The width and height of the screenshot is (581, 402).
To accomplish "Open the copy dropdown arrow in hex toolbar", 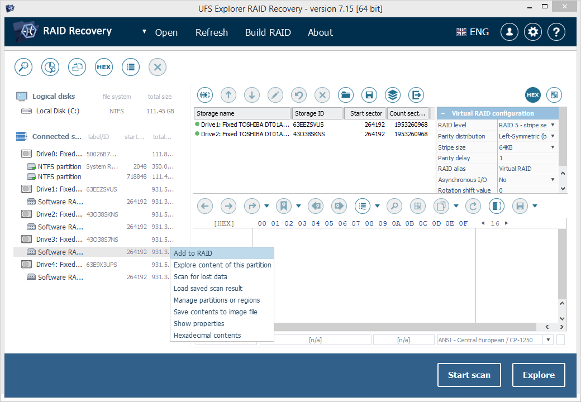I will point(456,206).
